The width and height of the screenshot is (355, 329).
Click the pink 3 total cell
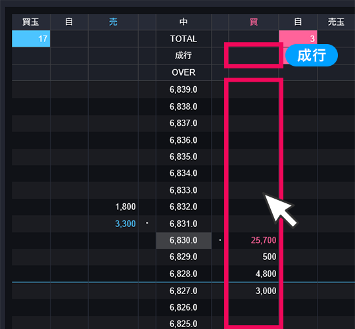click(298, 39)
